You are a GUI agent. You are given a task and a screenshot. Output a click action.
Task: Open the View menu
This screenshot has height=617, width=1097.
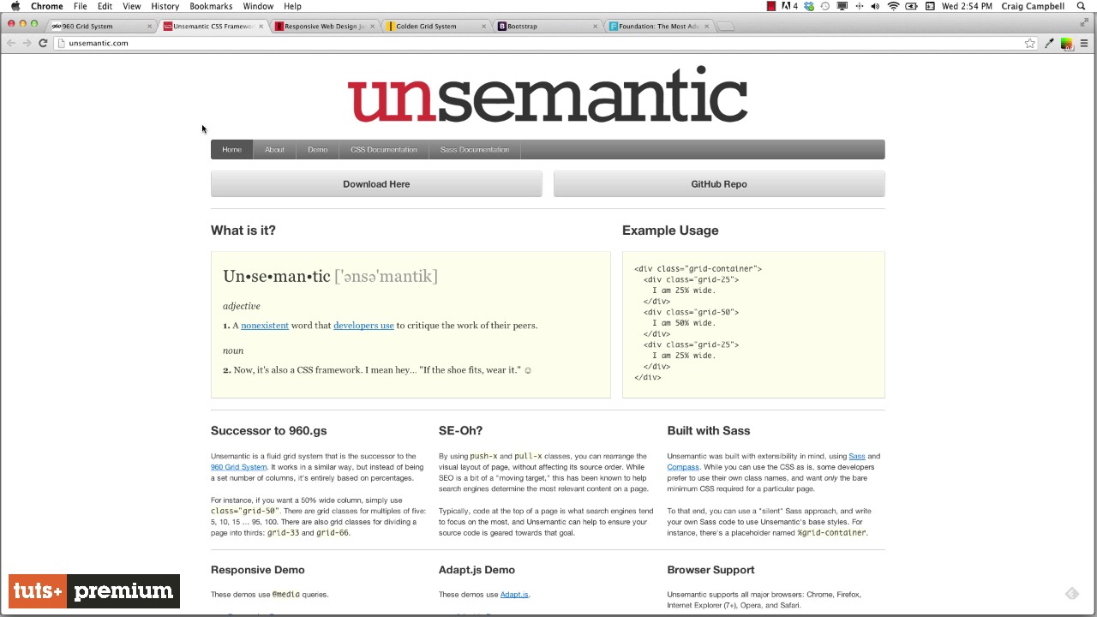(132, 6)
